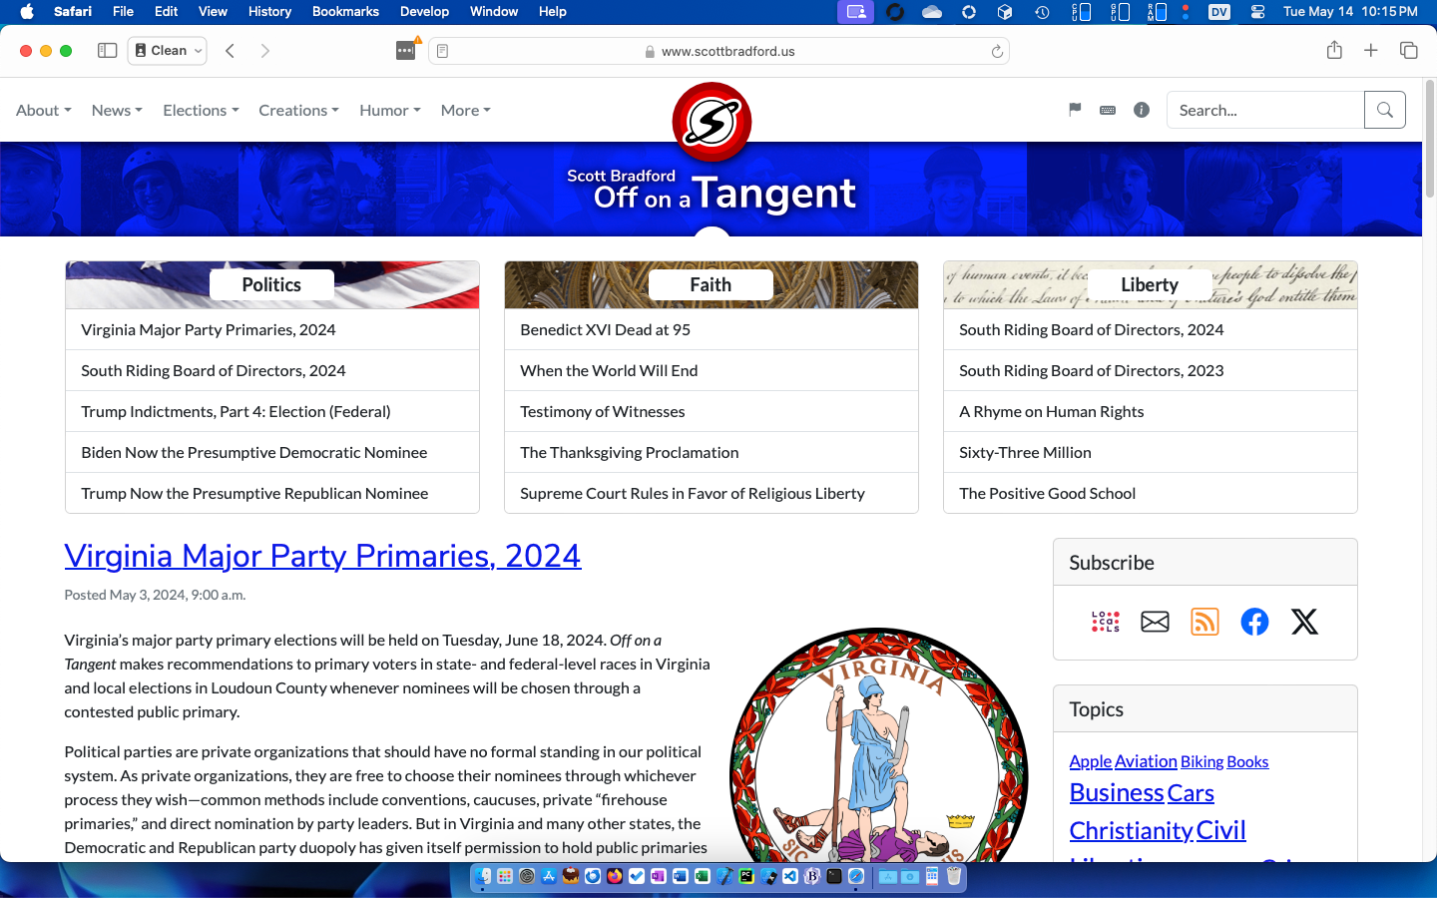Show the Safari tab overview
1437x898 pixels.
point(1408,51)
